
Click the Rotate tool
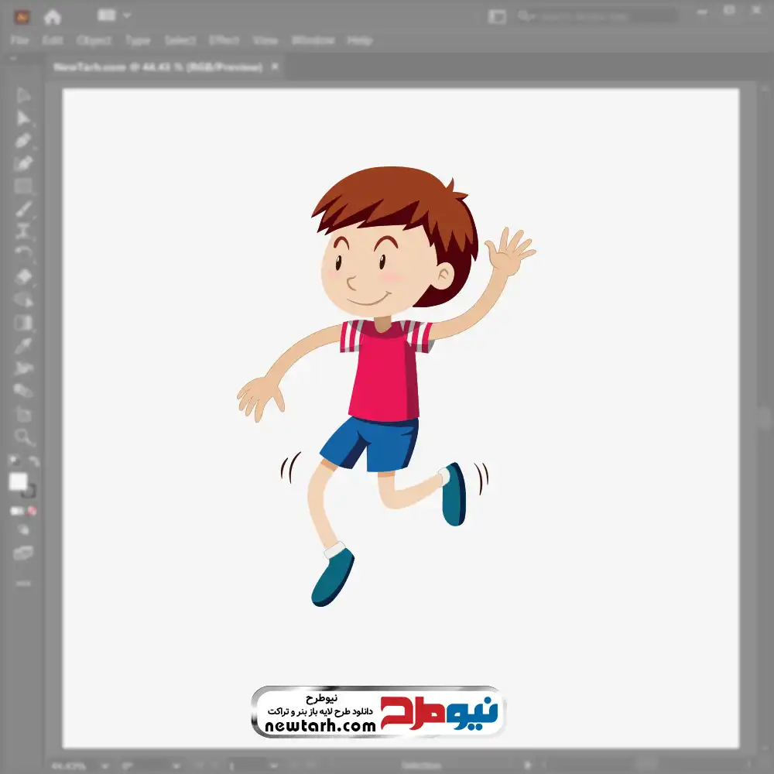click(x=23, y=253)
